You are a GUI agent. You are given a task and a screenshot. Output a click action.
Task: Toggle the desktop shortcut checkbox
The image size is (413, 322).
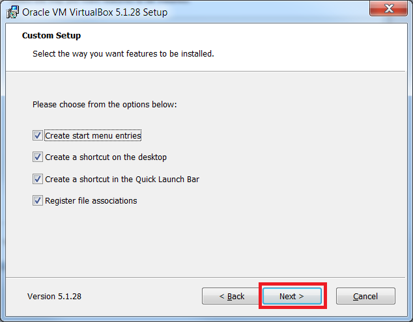pos(38,157)
